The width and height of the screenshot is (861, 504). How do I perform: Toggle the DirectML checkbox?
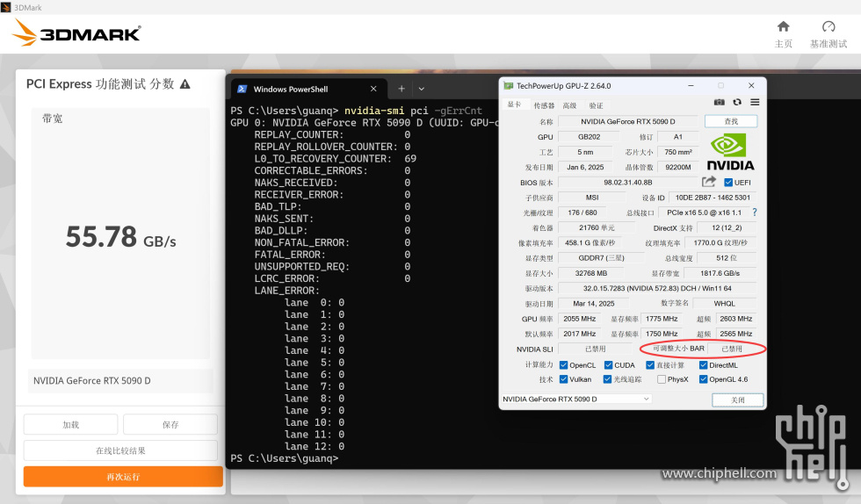click(x=703, y=365)
